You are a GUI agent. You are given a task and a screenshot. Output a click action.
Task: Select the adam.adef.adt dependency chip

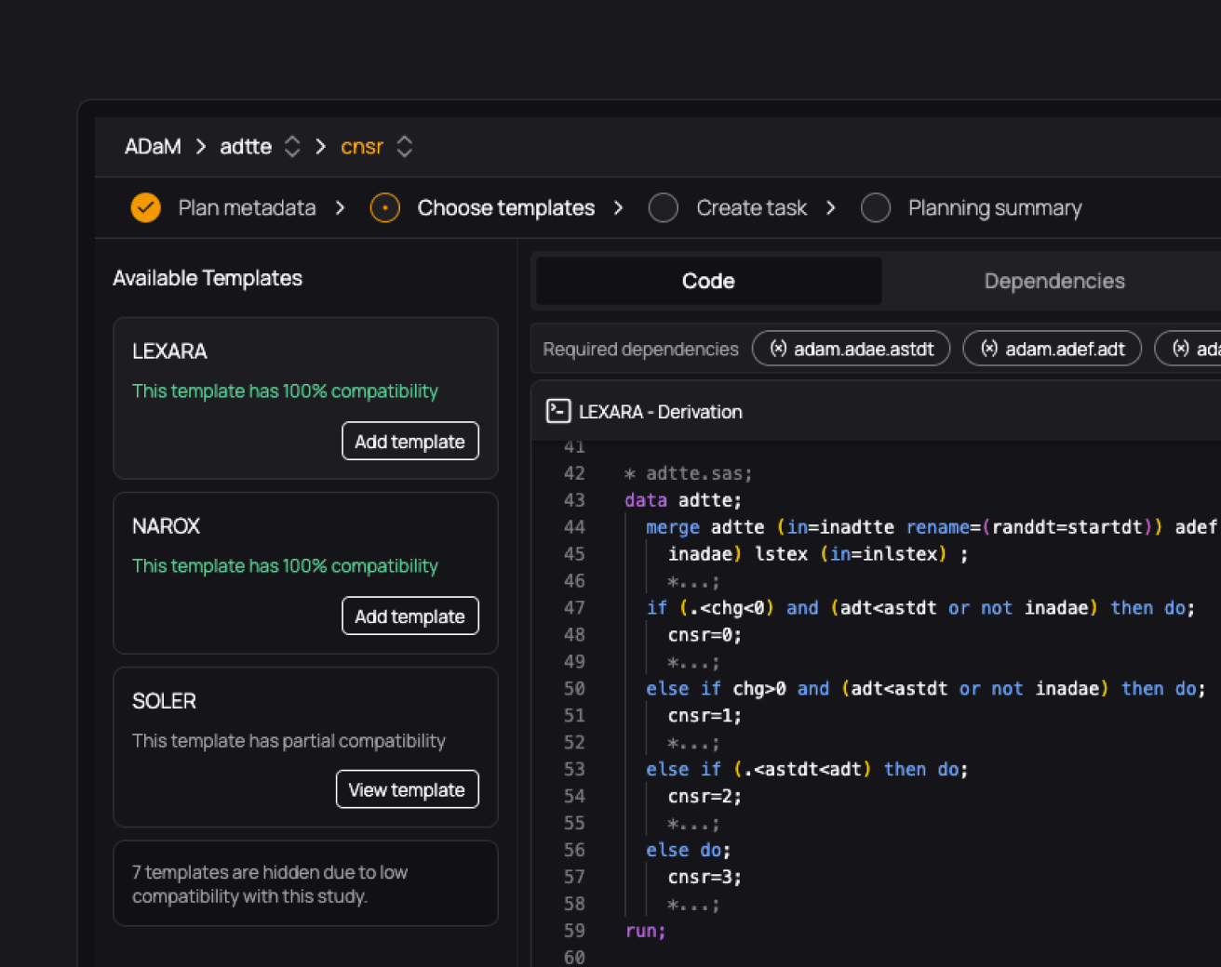(x=1052, y=349)
